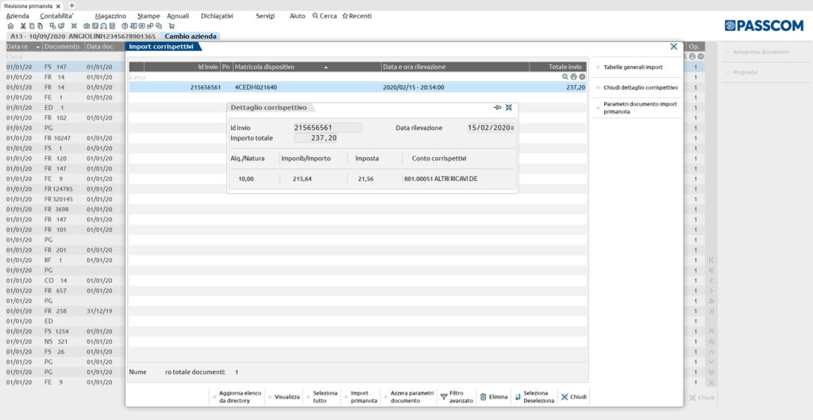The width and height of the screenshot is (813, 420).
Task: Select the monitor icon in top toolbar
Action: pos(61,26)
